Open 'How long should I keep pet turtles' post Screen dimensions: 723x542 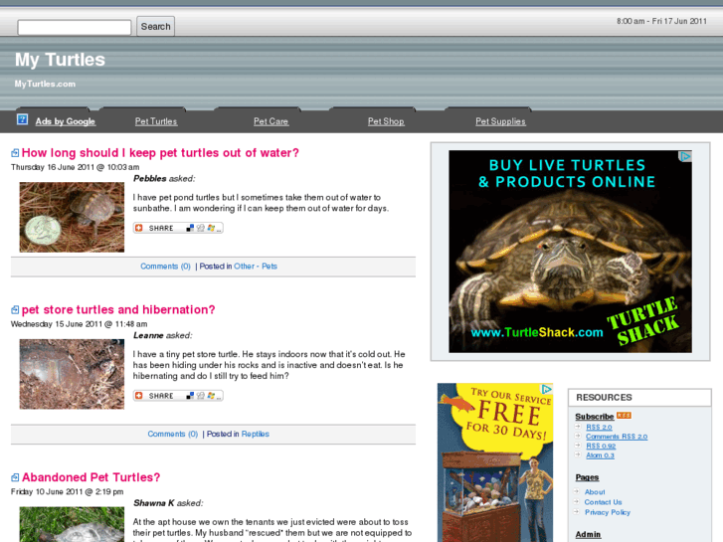pos(160,153)
